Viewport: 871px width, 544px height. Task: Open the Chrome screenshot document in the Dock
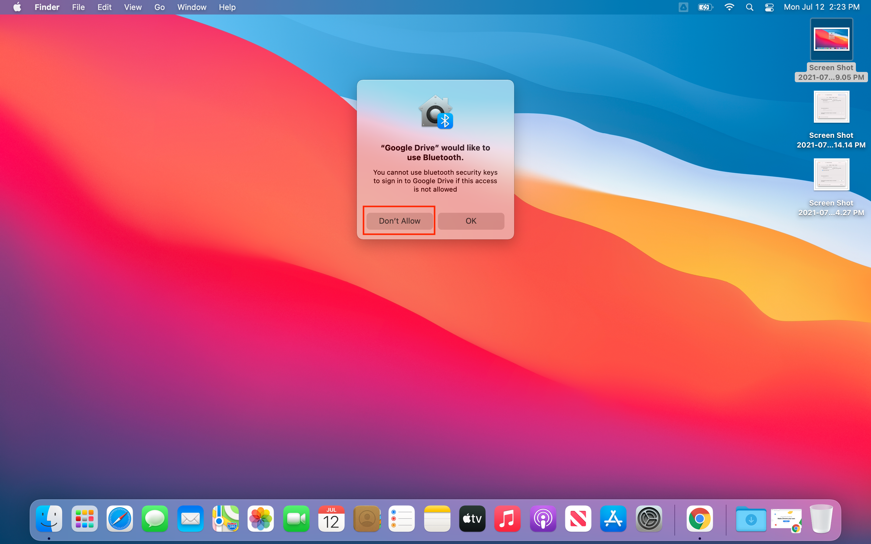[x=786, y=520]
